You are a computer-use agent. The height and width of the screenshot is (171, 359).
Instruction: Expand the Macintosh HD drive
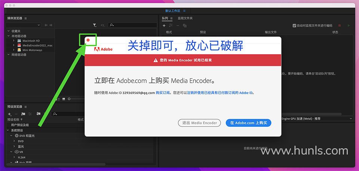coord(14,41)
